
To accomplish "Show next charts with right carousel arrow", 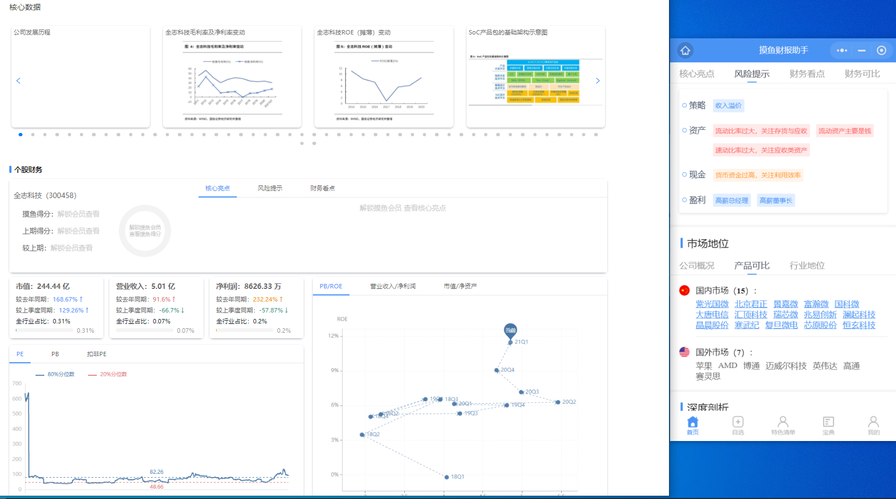I will [x=598, y=80].
